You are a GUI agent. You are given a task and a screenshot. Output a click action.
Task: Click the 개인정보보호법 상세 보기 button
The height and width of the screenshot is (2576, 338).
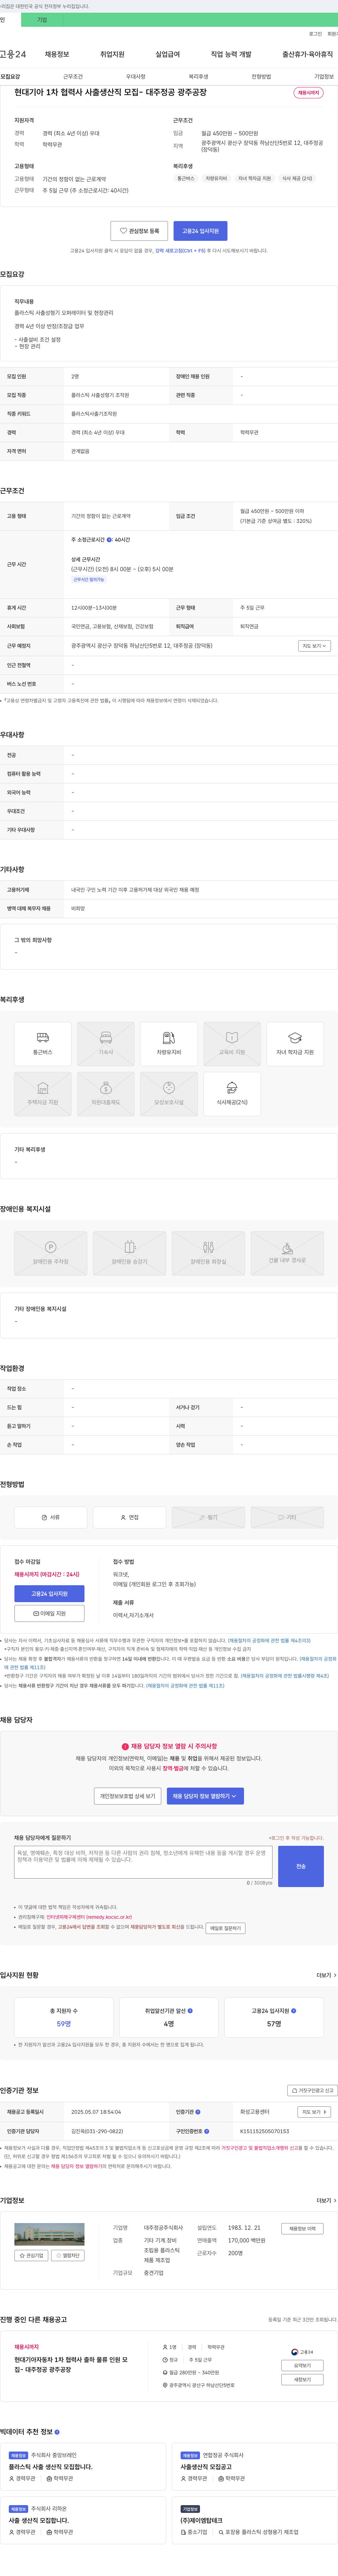[x=128, y=1796]
